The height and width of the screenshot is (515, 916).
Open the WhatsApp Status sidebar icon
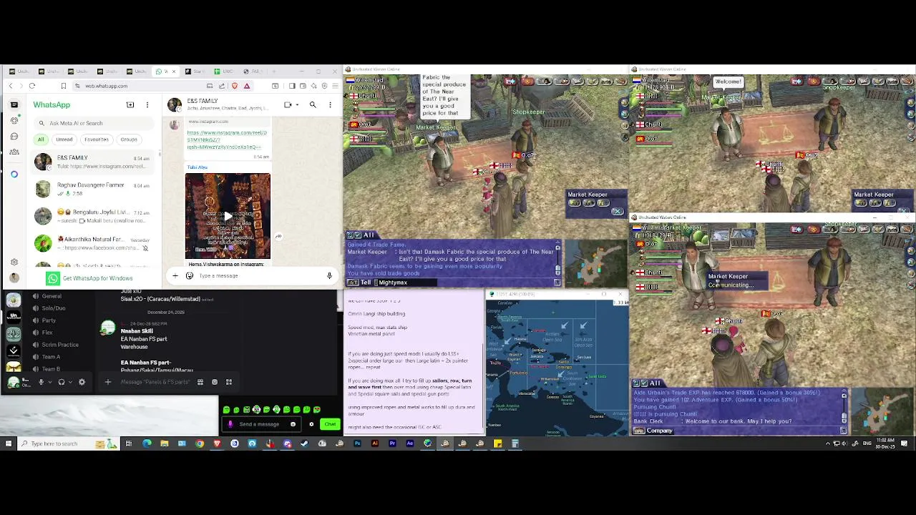coord(14,120)
